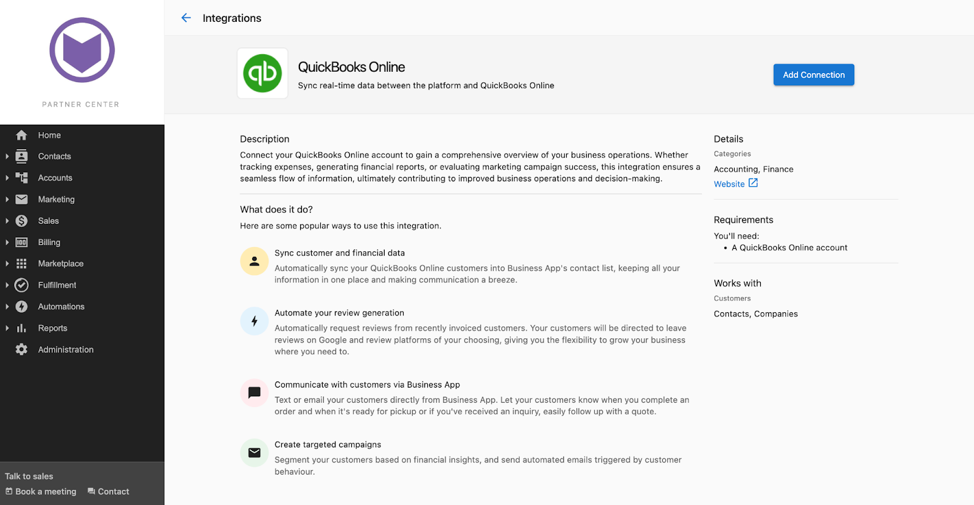Screen dimensions: 974x505
Task: Click Book a meeting link
Action: [46, 492]
